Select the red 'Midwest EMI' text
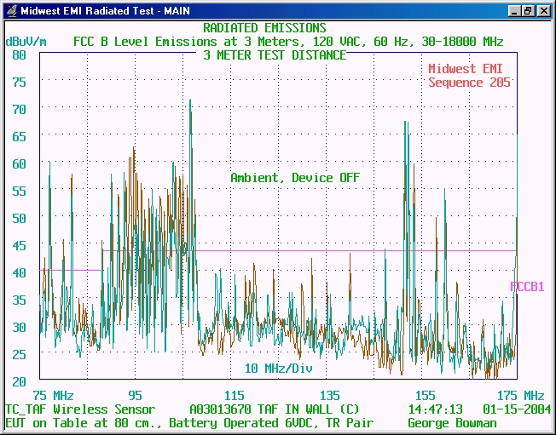Viewport: 556px width, 435px height. (469, 69)
